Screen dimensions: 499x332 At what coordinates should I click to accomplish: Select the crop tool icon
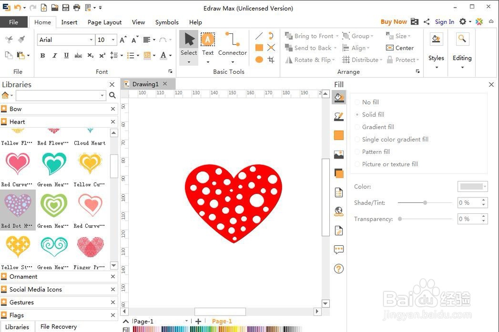coord(271,59)
